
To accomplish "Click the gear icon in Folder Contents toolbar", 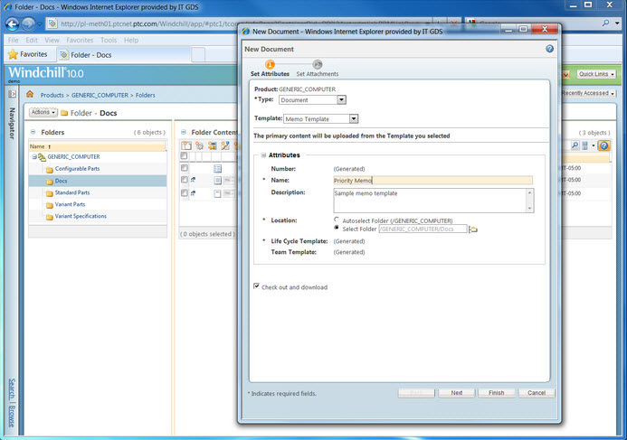I will coord(199,145).
